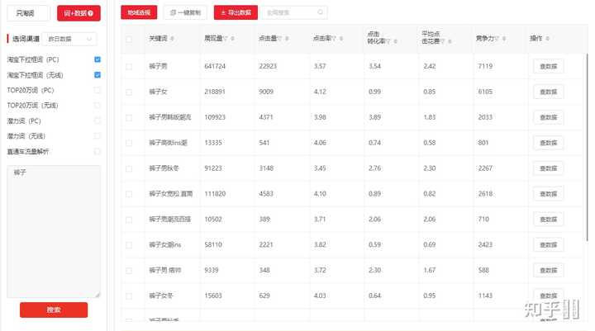Tick the checkbox for row with 9339

coord(129,271)
